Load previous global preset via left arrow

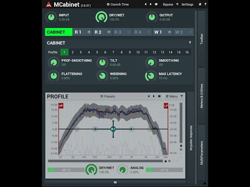[145, 4]
